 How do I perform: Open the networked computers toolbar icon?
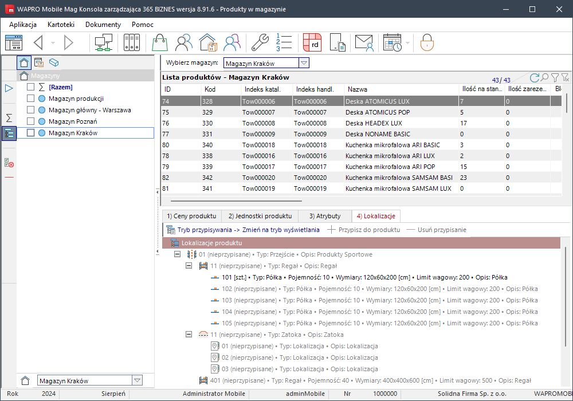(x=104, y=43)
